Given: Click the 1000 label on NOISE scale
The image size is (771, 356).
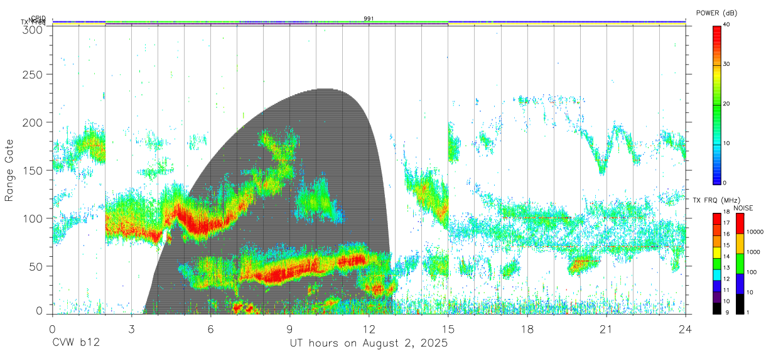Looking at the screenshot, I should point(754,252).
